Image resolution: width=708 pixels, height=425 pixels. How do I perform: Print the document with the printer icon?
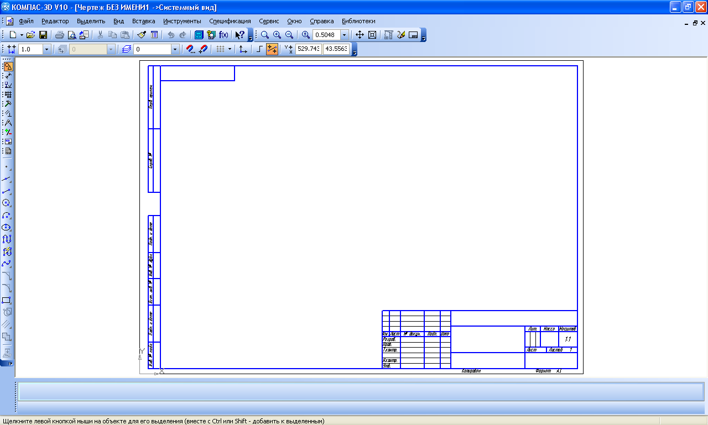click(x=59, y=35)
